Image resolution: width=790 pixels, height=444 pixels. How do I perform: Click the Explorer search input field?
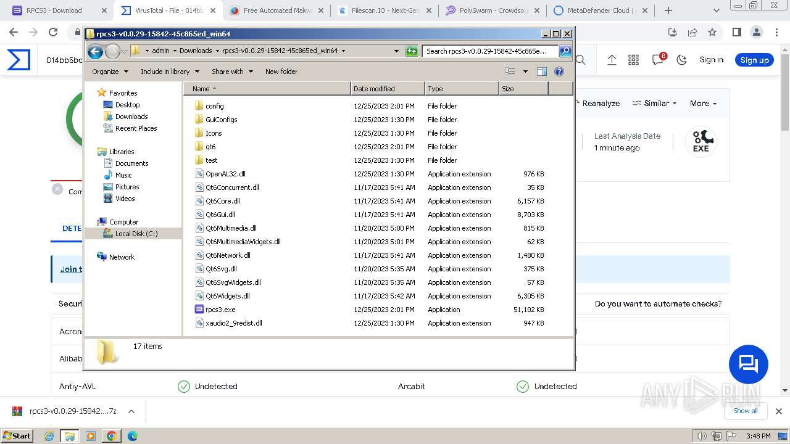pyautogui.click(x=491, y=51)
